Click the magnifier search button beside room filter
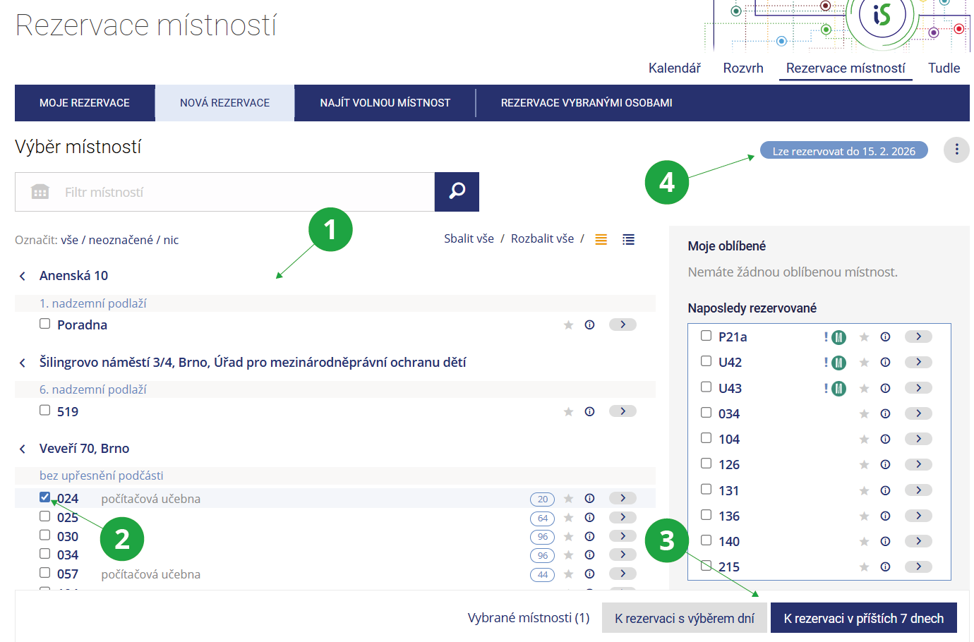This screenshot has width=974, height=642. coord(457,191)
